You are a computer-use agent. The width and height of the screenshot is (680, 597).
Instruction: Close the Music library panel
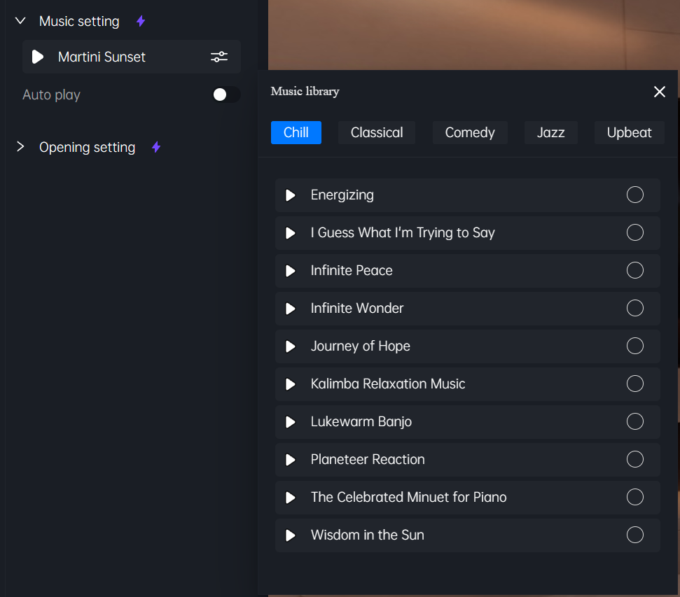coord(659,92)
